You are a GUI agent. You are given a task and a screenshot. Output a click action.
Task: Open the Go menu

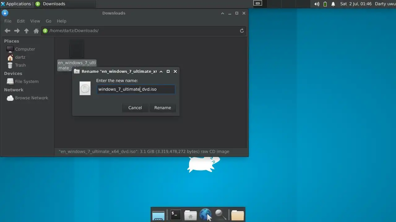(49, 21)
